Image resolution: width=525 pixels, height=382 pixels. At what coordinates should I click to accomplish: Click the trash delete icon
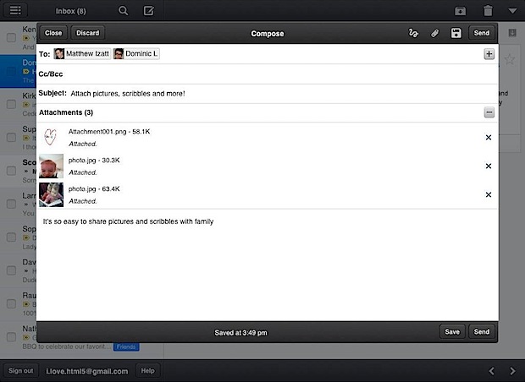tap(488, 11)
